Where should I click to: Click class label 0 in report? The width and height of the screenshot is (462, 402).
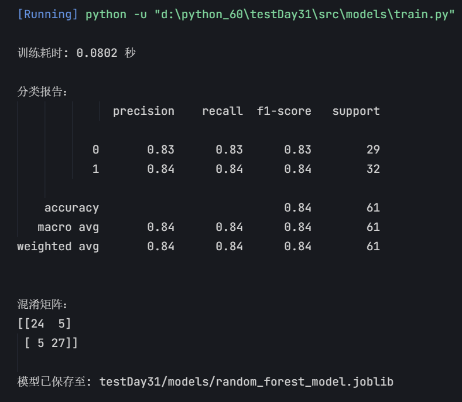tap(96, 149)
